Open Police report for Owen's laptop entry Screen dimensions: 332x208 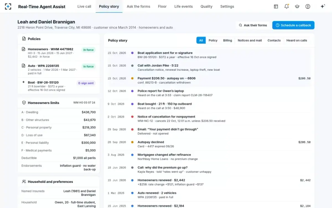point(209,93)
